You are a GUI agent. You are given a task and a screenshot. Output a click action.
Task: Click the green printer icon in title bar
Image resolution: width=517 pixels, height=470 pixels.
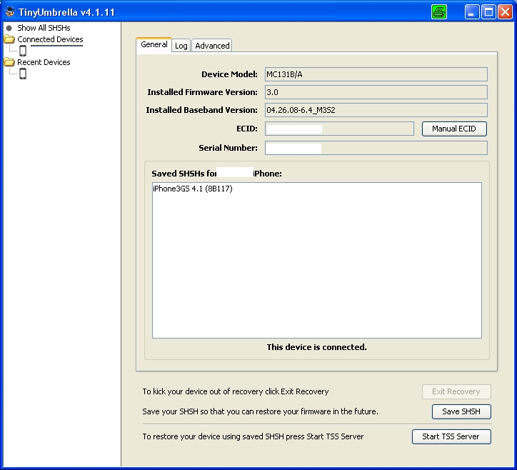(x=439, y=12)
